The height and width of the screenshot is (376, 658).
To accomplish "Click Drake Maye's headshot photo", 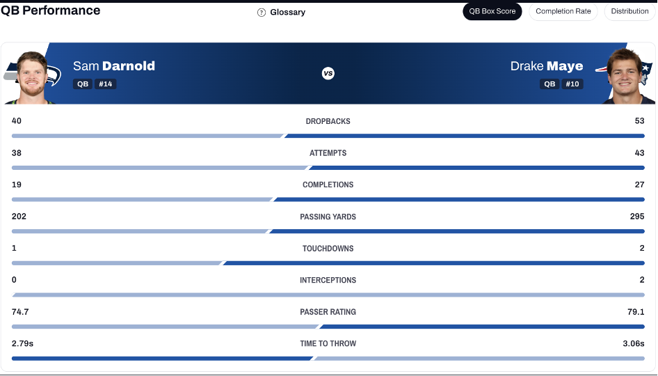I will point(626,76).
